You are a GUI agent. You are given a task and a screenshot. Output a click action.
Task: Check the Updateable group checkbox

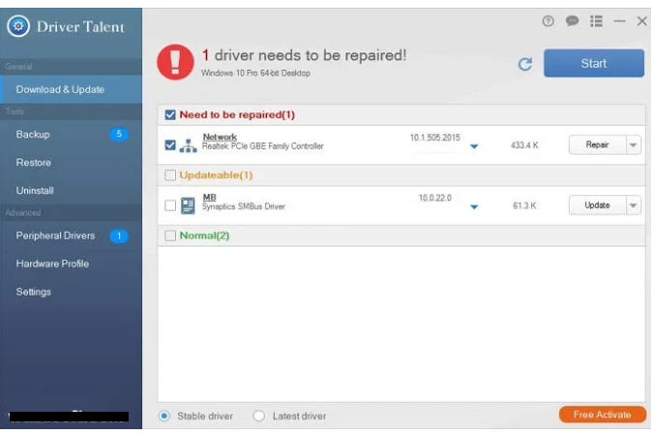click(170, 175)
